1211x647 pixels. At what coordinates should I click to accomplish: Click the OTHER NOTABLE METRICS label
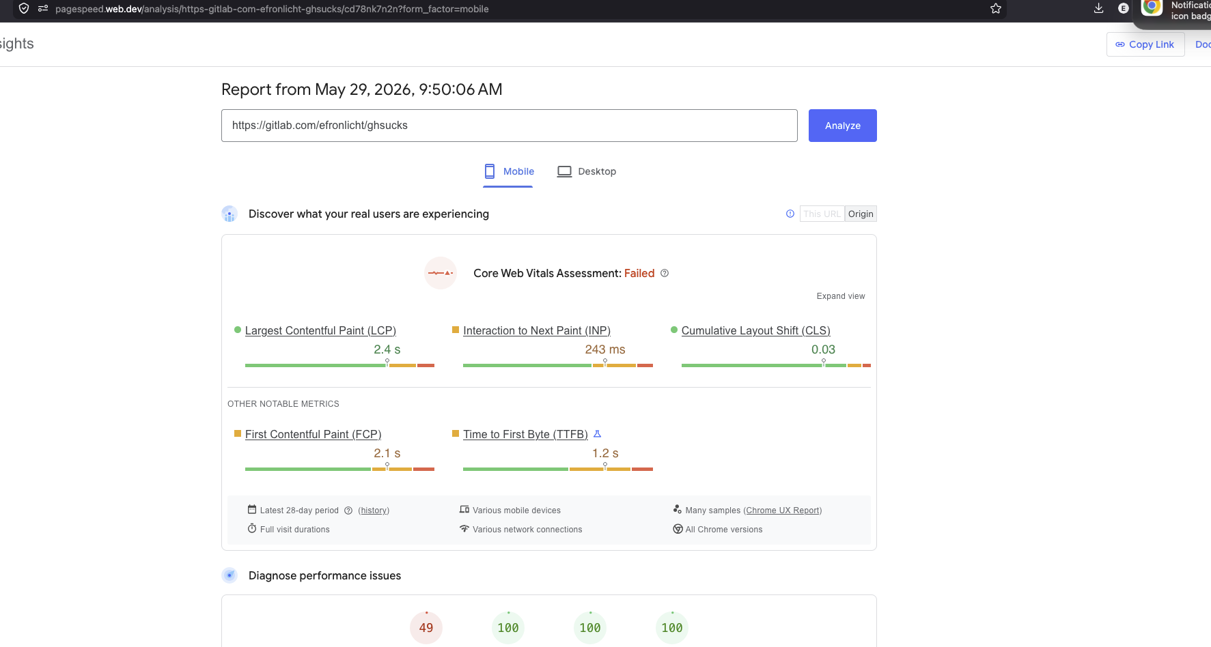(283, 404)
